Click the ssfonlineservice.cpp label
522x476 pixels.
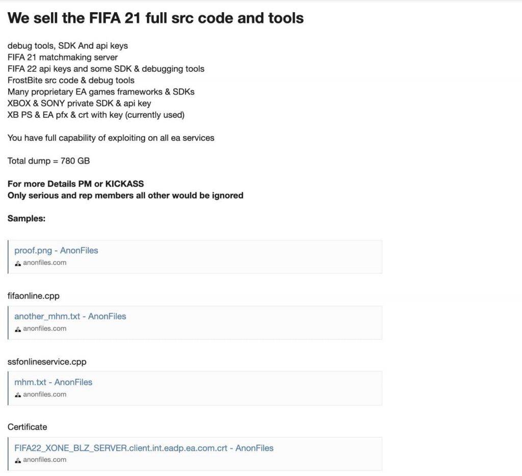tap(47, 362)
